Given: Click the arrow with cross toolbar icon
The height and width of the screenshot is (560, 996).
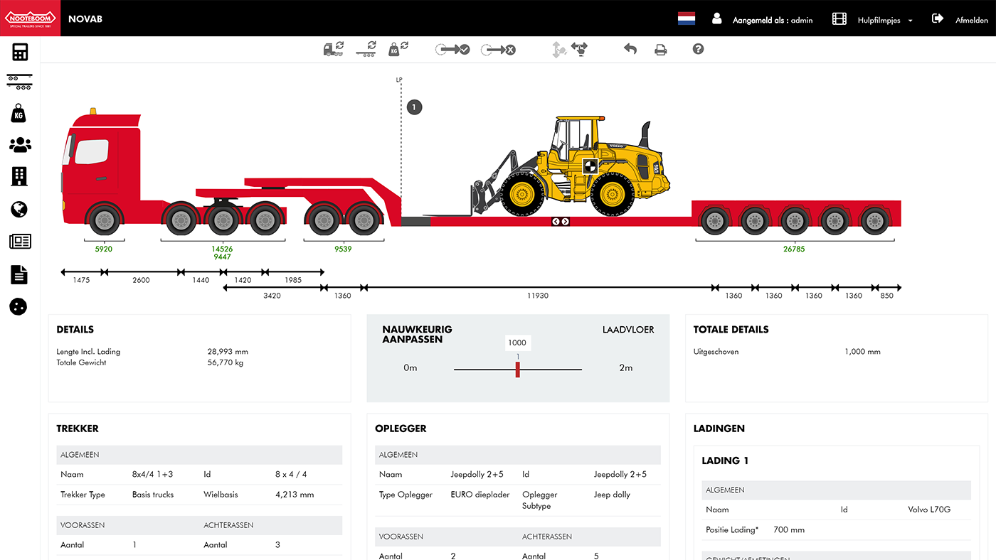Looking at the screenshot, I should click(498, 50).
